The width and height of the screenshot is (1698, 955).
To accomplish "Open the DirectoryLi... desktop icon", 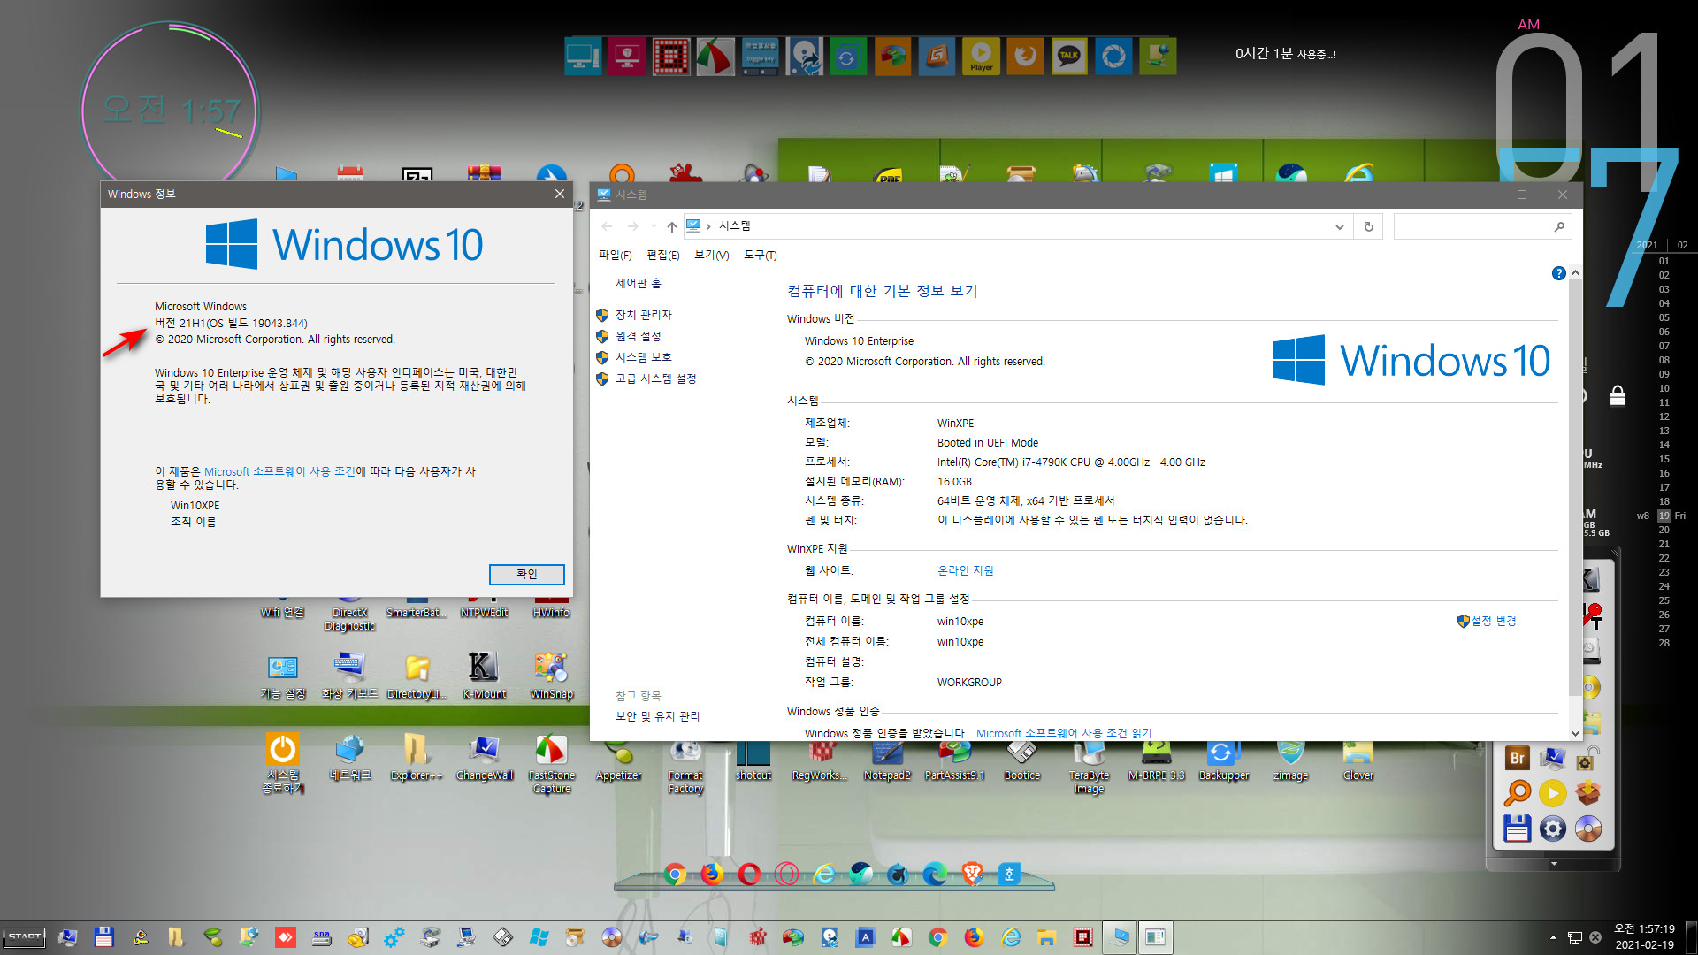I will point(417,676).
